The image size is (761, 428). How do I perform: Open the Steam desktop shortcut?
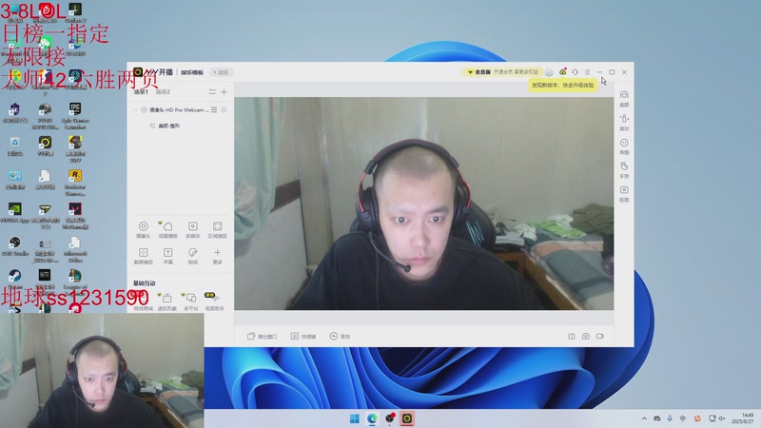coord(15,278)
